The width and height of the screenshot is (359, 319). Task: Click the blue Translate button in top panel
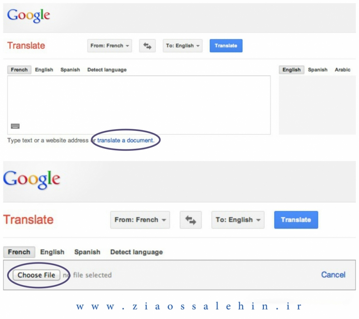click(226, 46)
